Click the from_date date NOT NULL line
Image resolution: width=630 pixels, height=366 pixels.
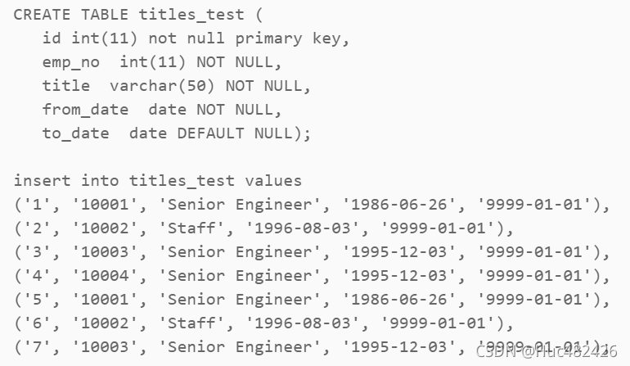tap(162, 110)
